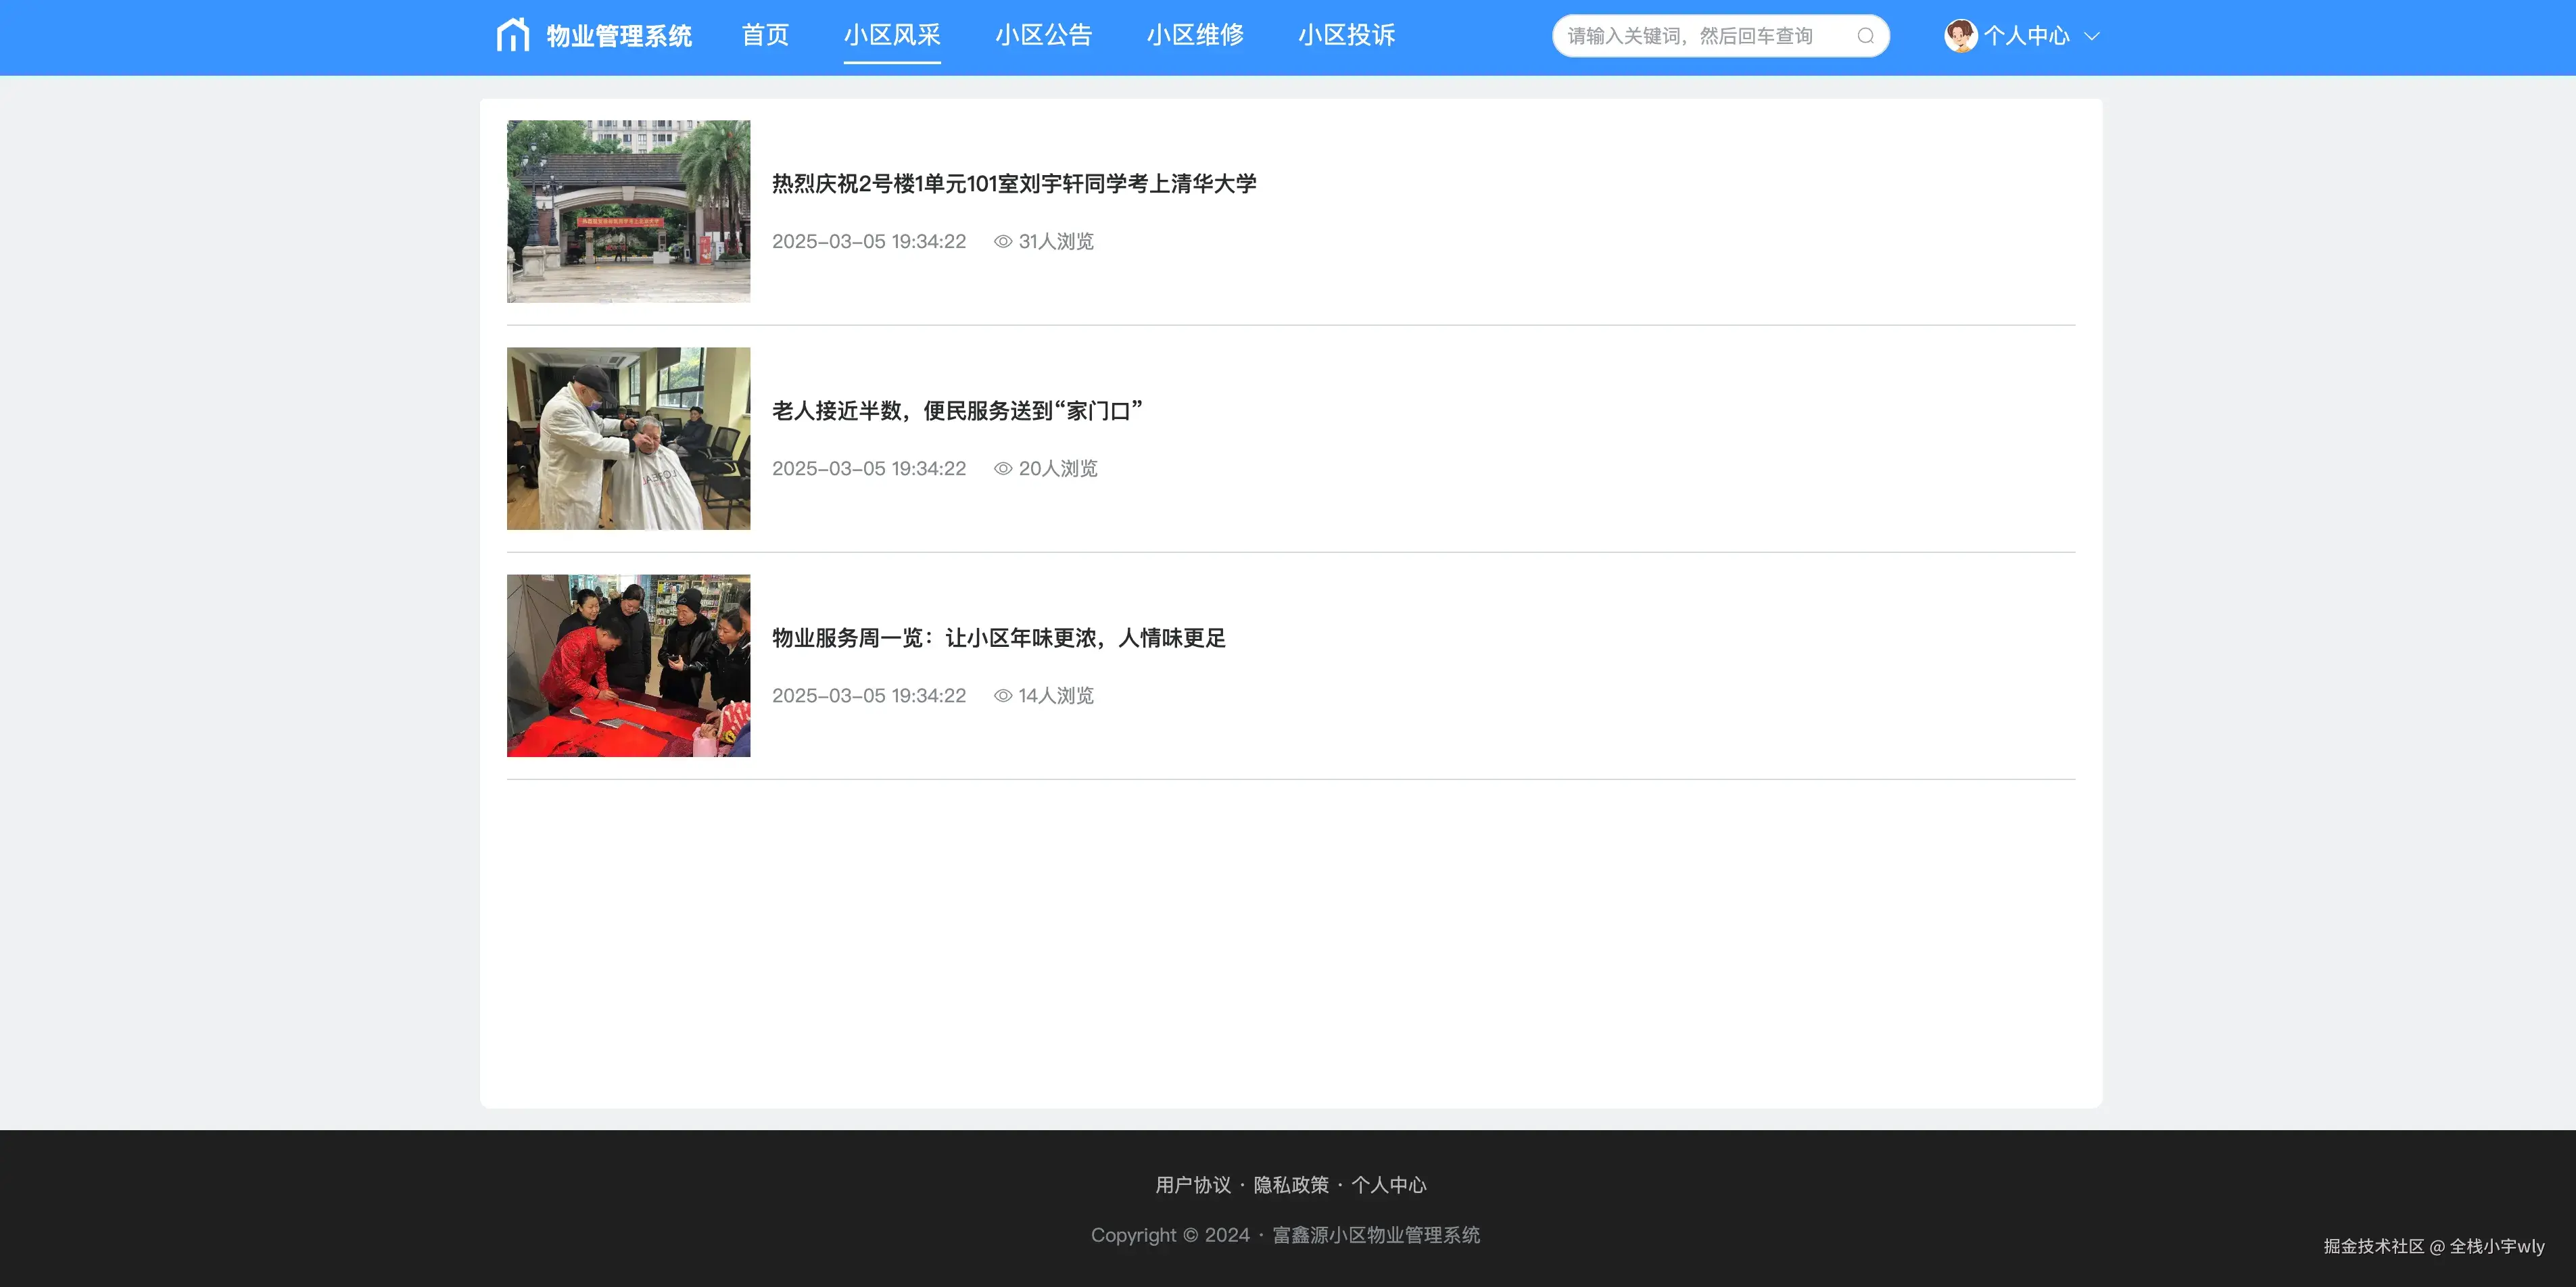The width and height of the screenshot is (2576, 1287).
Task: Go to the 首页 tab
Action: [765, 36]
